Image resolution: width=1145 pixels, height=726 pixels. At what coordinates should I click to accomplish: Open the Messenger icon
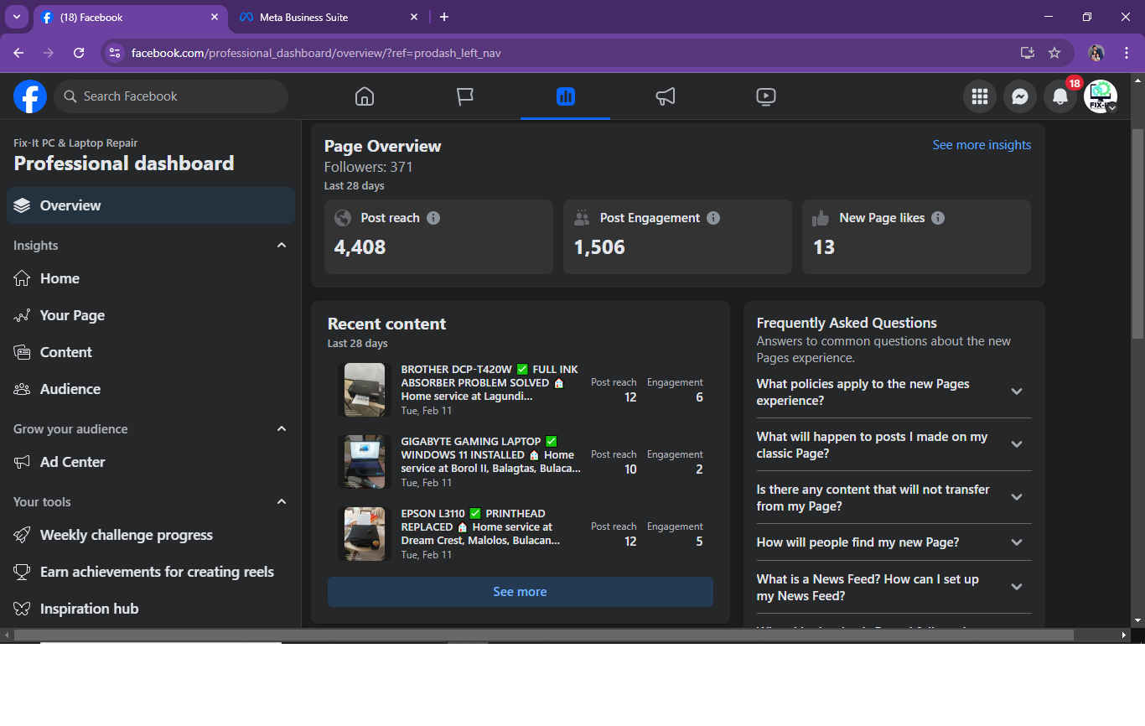pyautogui.click(x=1019, y=96)
